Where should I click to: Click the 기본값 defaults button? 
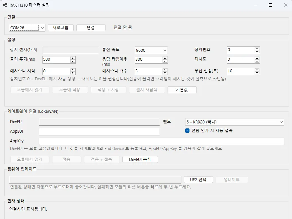coord(182,90)
